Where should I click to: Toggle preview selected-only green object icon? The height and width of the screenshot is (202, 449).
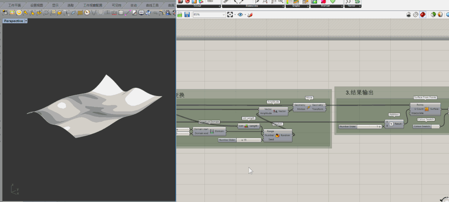(x=433, y=15)
